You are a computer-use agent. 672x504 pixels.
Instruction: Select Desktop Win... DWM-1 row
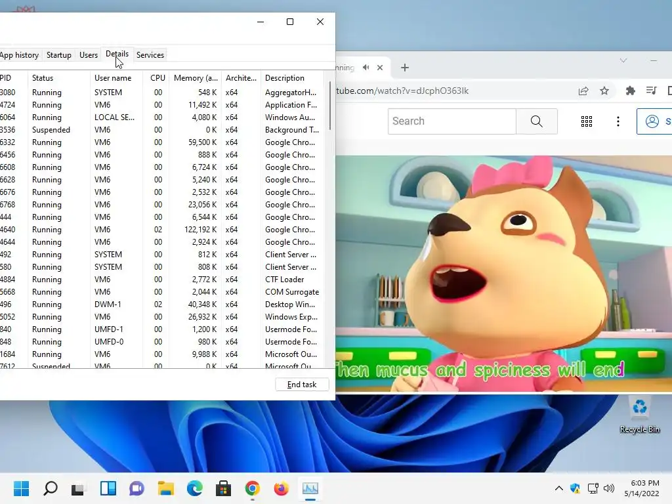pos(162,304)
